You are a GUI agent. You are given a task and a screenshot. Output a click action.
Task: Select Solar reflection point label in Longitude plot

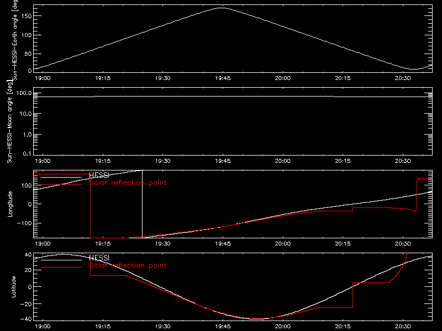tap(128, 183)
